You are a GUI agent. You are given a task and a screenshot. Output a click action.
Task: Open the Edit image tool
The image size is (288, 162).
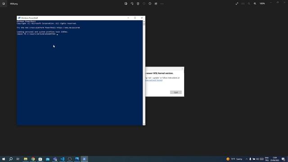click(x=126, y=4)
